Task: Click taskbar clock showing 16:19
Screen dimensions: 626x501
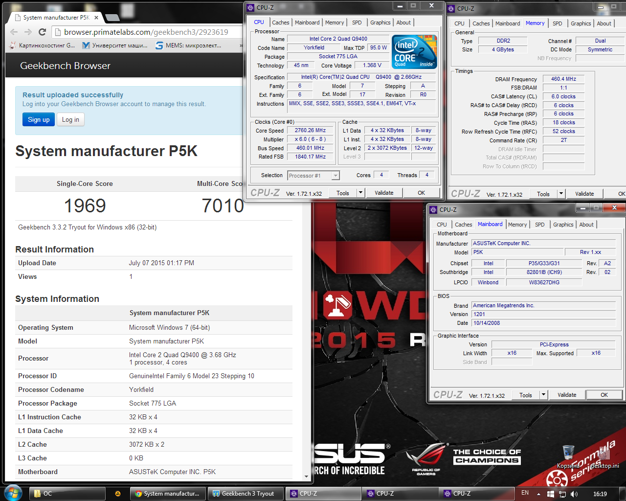Action: [x=600, y=494]
